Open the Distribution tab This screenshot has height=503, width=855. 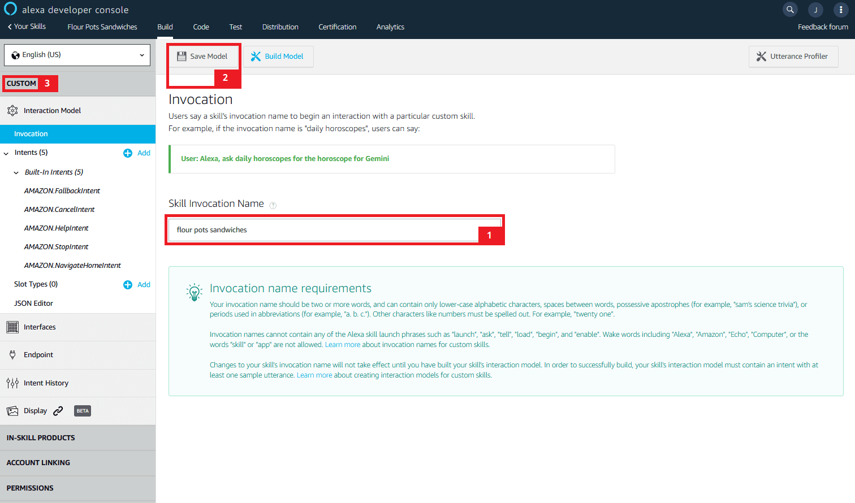pyautogui.click(x=280, y=27)
